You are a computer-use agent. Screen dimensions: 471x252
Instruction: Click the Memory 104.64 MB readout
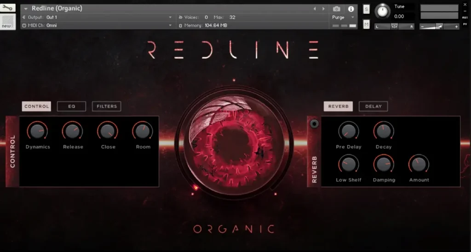[x=216, y=25]
